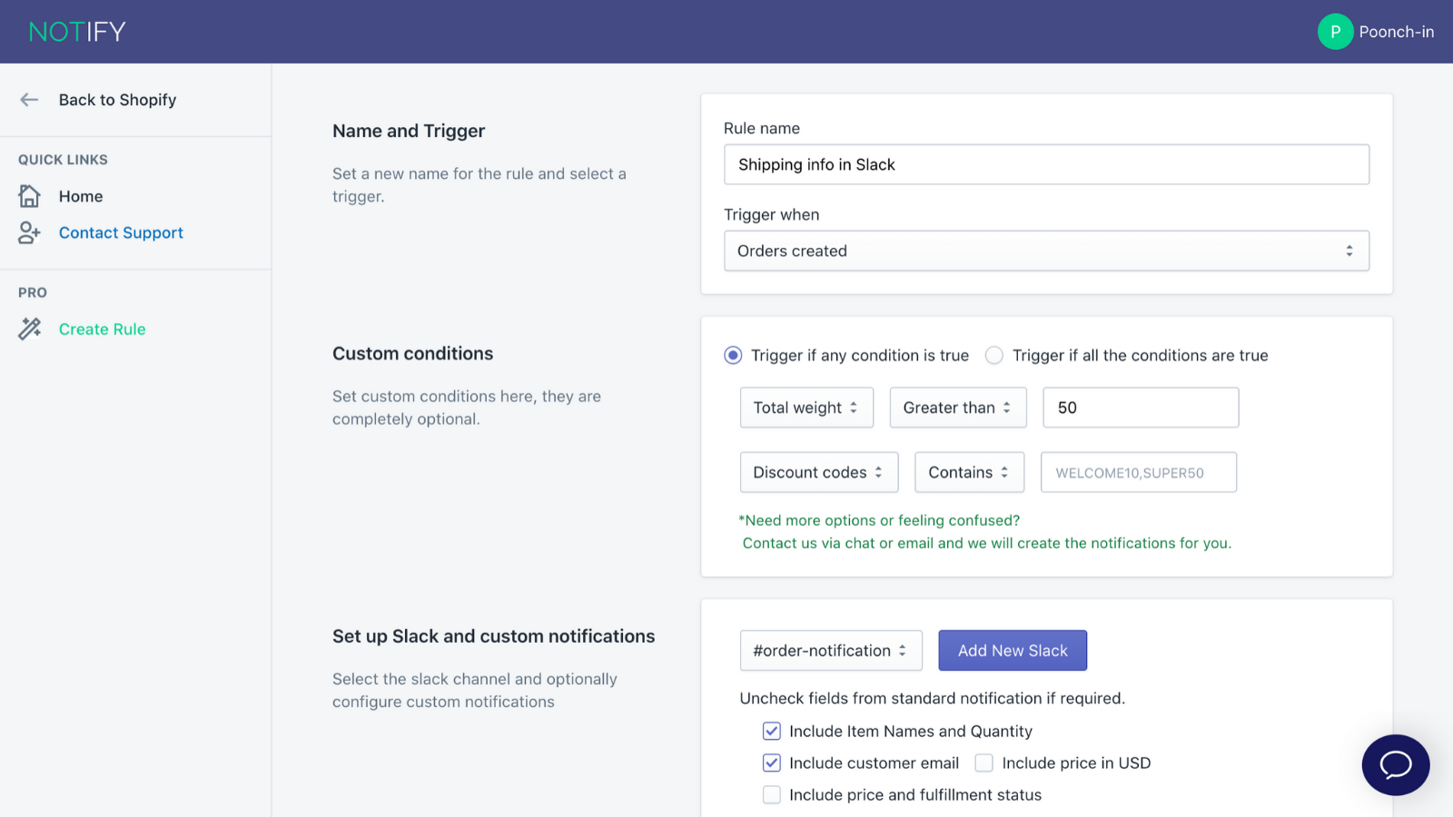Screen dimensions: 1453x817
Task: Click the Contact Support person icon
Action: (28, 232)
